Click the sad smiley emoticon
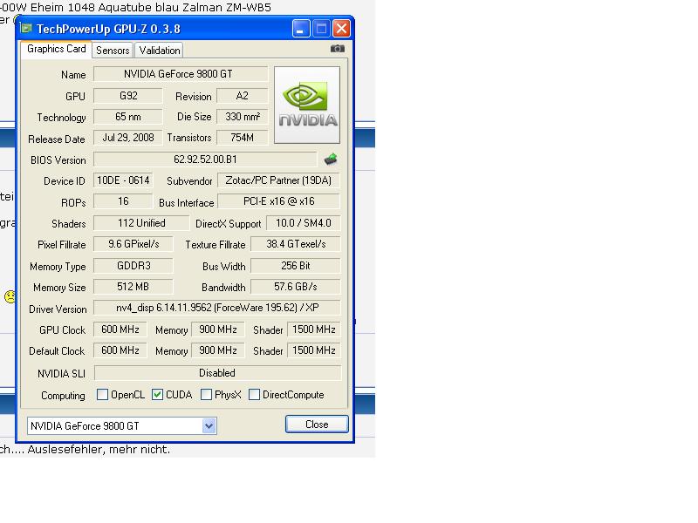The image size is (698, 523). click(x=10, y=296)
